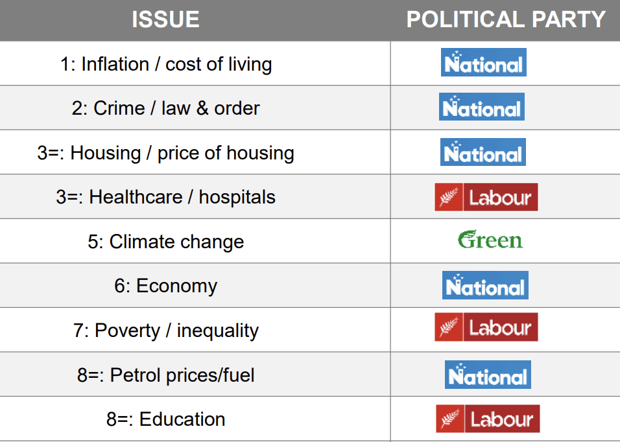Click the Labour logo beside Healthcare row

tap(486, 197)
